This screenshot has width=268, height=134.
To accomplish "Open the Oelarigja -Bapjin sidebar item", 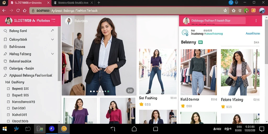I will click(21, 68).
